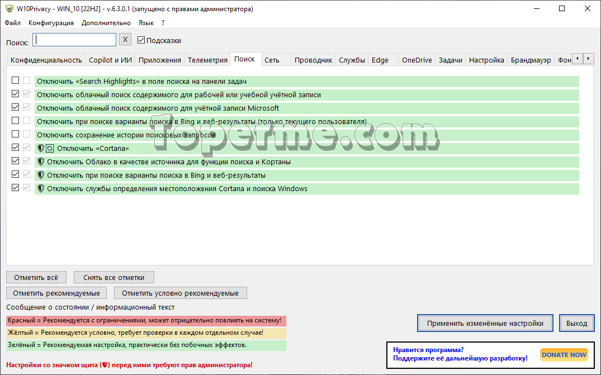Switch to the OneDrive tab
601x375 pixels.
click(417, 60)
